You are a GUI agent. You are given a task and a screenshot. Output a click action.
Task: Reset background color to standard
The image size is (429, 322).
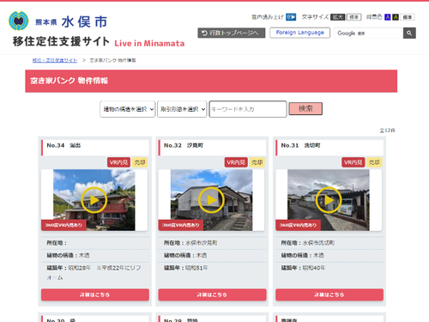[407, 17]
